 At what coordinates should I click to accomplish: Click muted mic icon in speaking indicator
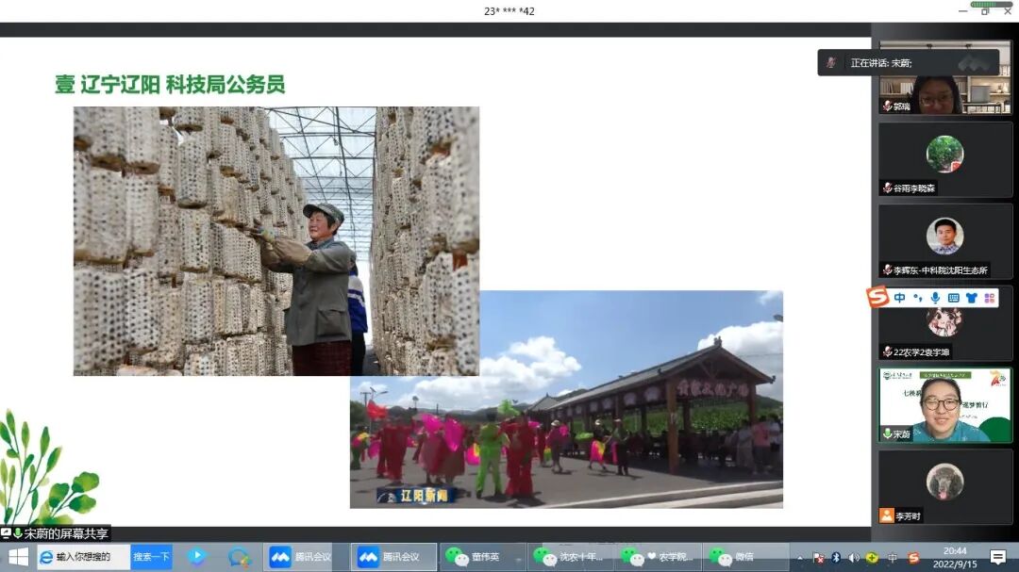[x=831, y=63]
